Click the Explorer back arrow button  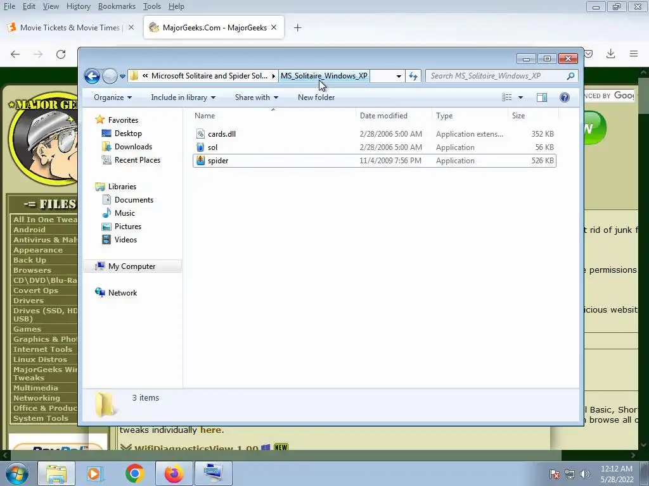[92, 76]
